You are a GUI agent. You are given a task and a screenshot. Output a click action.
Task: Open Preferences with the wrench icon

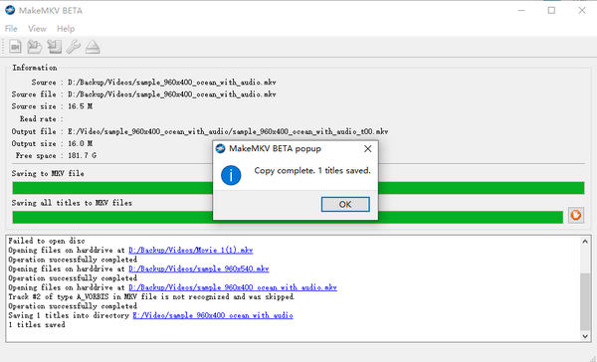click(x=73, y=47)
